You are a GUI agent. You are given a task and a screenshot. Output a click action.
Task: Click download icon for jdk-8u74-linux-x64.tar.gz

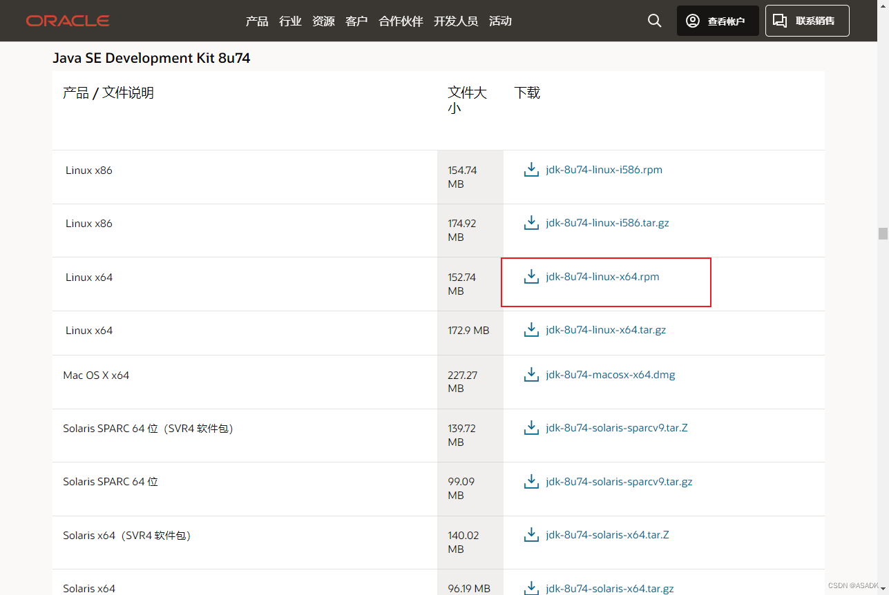point(531,330)
